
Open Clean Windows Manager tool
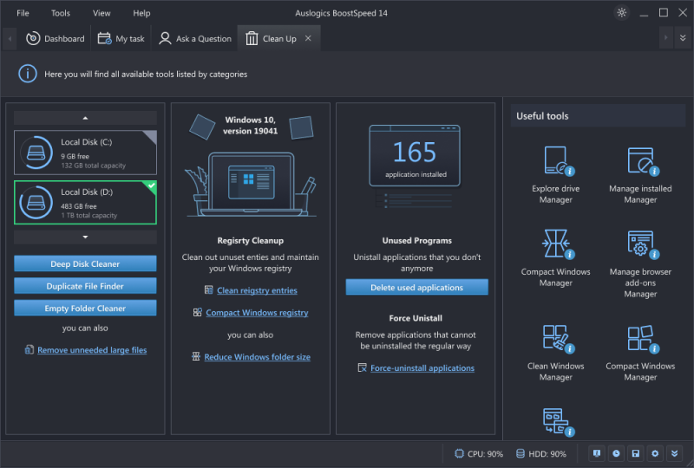pos(555,353)
